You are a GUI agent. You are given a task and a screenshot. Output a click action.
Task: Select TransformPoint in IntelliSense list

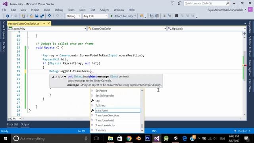pyautogui.click(x=115, y=120)
